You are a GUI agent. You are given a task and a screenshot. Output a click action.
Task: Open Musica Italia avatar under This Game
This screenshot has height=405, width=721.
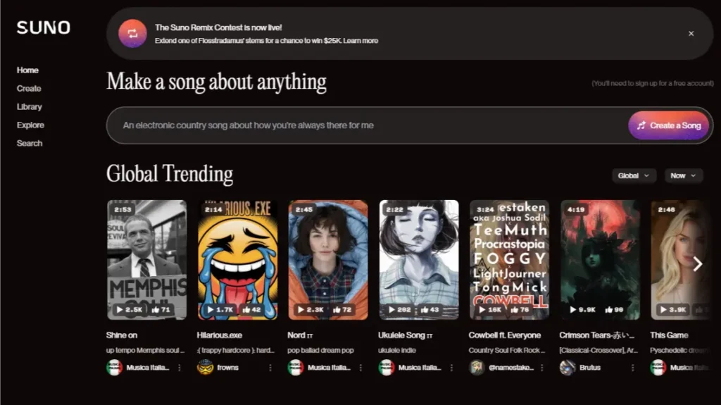point(658,367)
